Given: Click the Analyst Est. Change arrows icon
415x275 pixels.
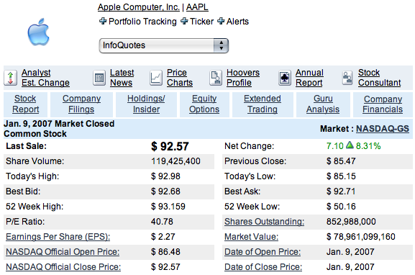Looking at the screenshot, I should [x=11, y=78].
